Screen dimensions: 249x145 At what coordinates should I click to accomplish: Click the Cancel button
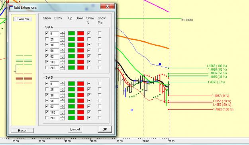(75, 130)
